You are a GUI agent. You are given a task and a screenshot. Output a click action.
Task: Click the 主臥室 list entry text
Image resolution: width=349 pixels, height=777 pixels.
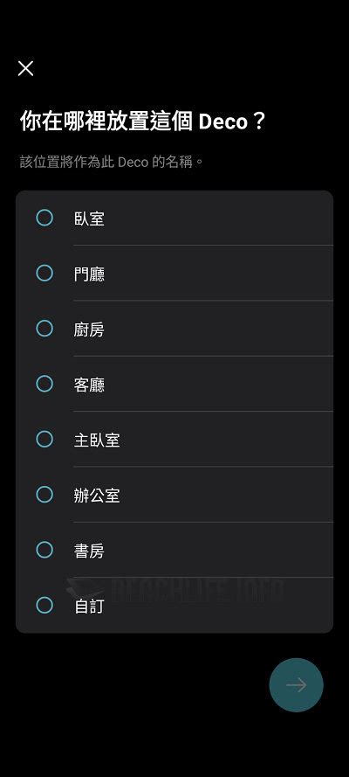[x=97, y=440]
